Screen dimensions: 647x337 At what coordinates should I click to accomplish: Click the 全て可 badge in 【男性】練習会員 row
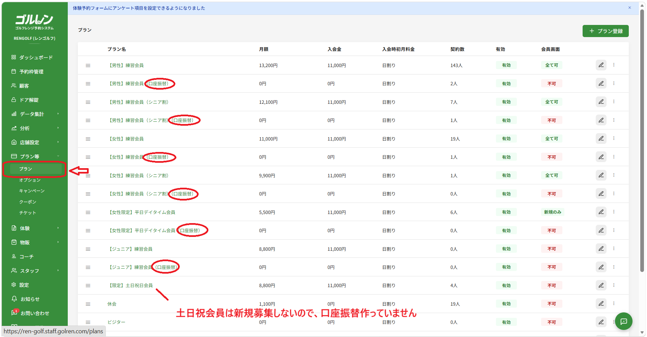[x=552, y=65]
